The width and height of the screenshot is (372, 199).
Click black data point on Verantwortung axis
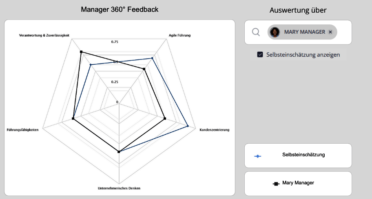[x=81, y=52]
